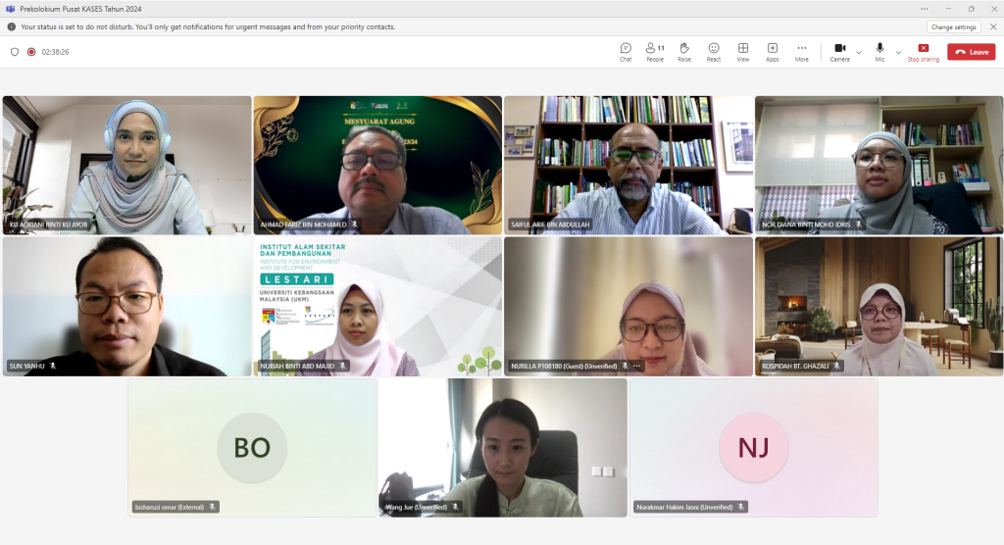Open the React emoji picker

[x=714, y=51]
